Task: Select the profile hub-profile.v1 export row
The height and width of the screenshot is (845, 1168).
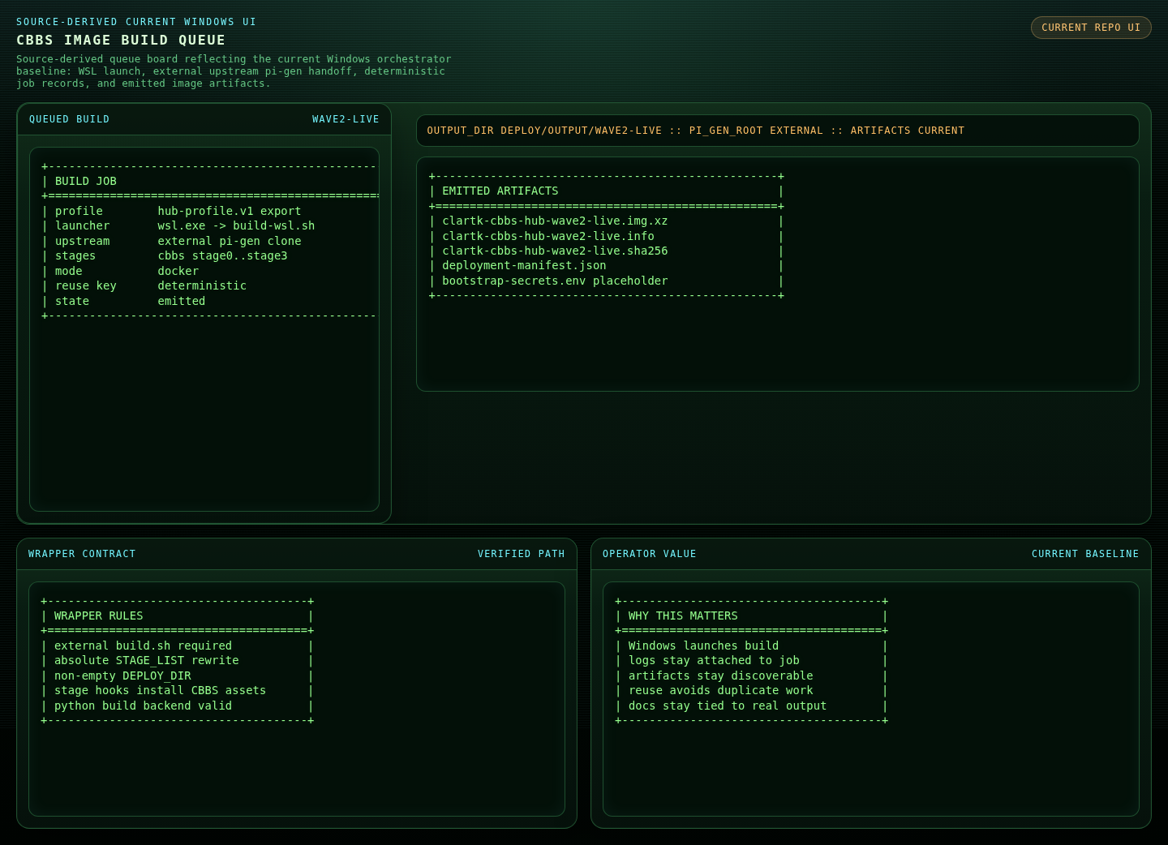Action: [178, 211]
